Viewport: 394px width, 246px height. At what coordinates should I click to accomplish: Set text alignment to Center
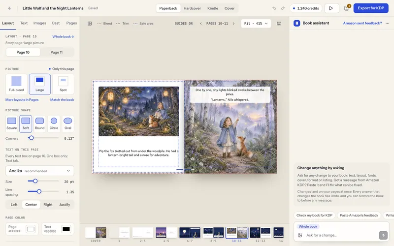pos(31,205)
